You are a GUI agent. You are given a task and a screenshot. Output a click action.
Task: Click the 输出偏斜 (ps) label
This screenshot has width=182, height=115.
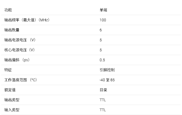17,60
